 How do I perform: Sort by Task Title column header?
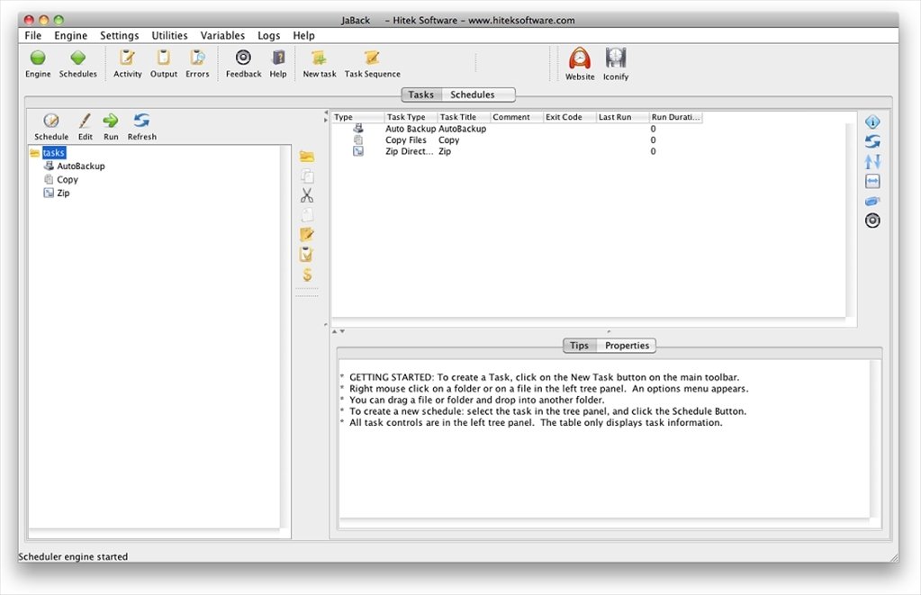pos(464,117)
